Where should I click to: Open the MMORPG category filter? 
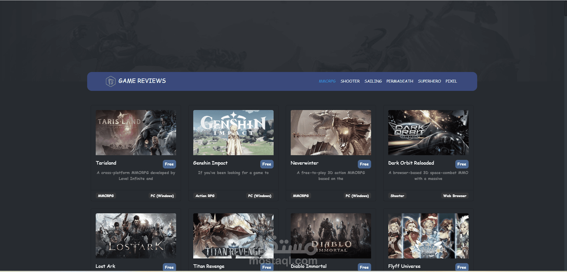coord(327,81)
